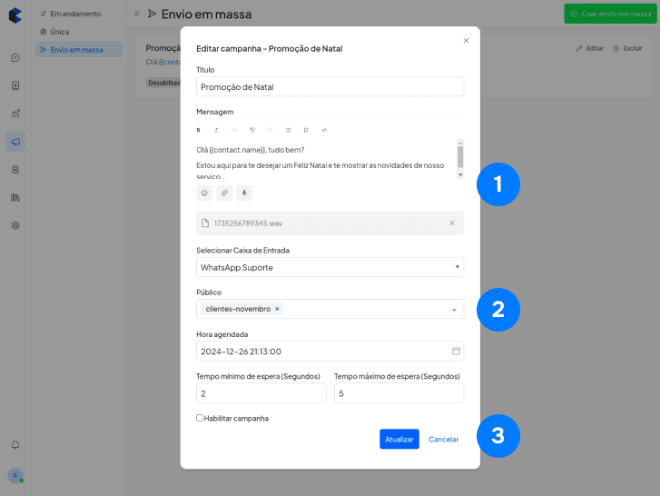The width and height of the screenshot is (661, 496).
Task: Redo edit in message editor
Action: pos(271,130)
